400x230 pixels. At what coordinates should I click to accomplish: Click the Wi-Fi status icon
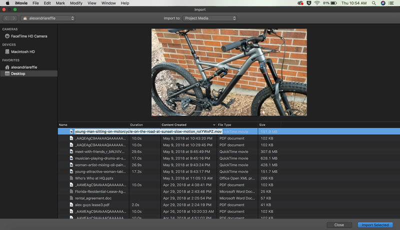coord(317,3)
